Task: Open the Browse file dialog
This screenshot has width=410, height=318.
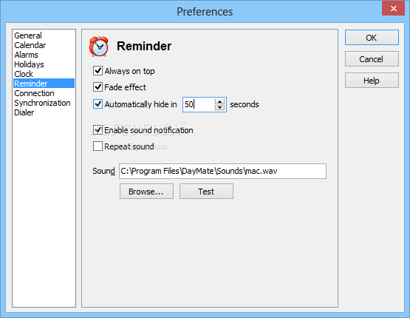Action: (x=146, y=192)
